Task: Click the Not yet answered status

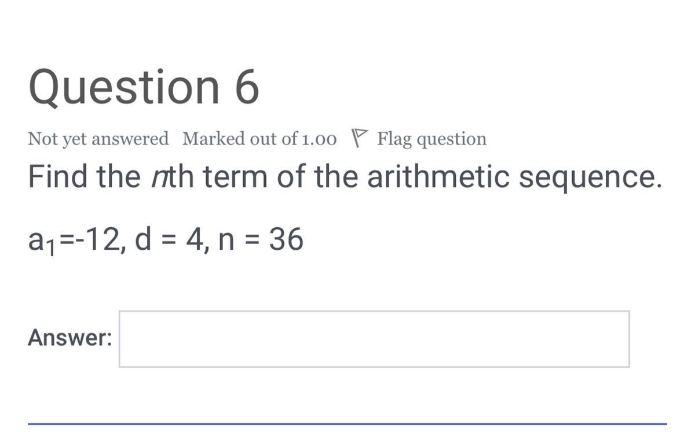Action: tap(98, 139)
